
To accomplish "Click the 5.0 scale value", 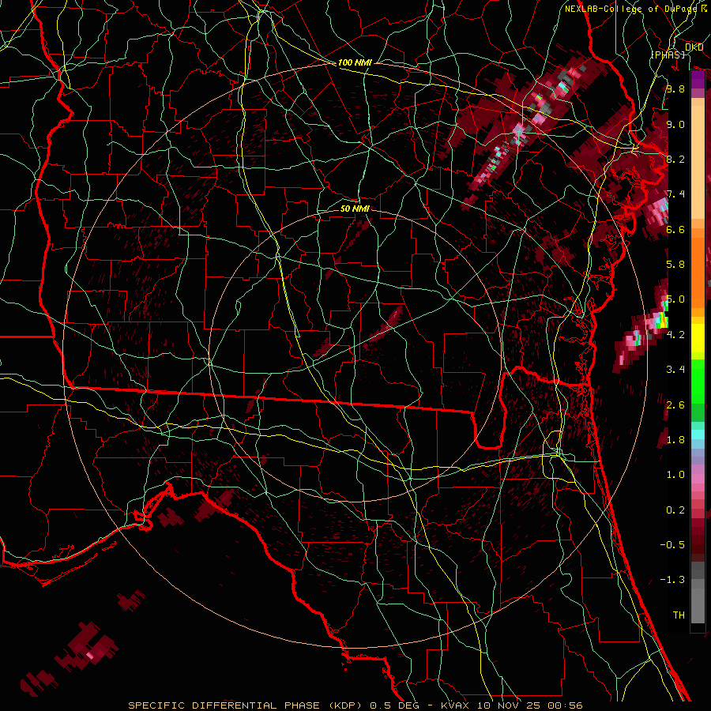I will click(x=675, y=299).
